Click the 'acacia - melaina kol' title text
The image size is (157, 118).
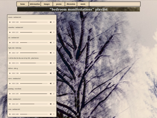tap(15, 17)
